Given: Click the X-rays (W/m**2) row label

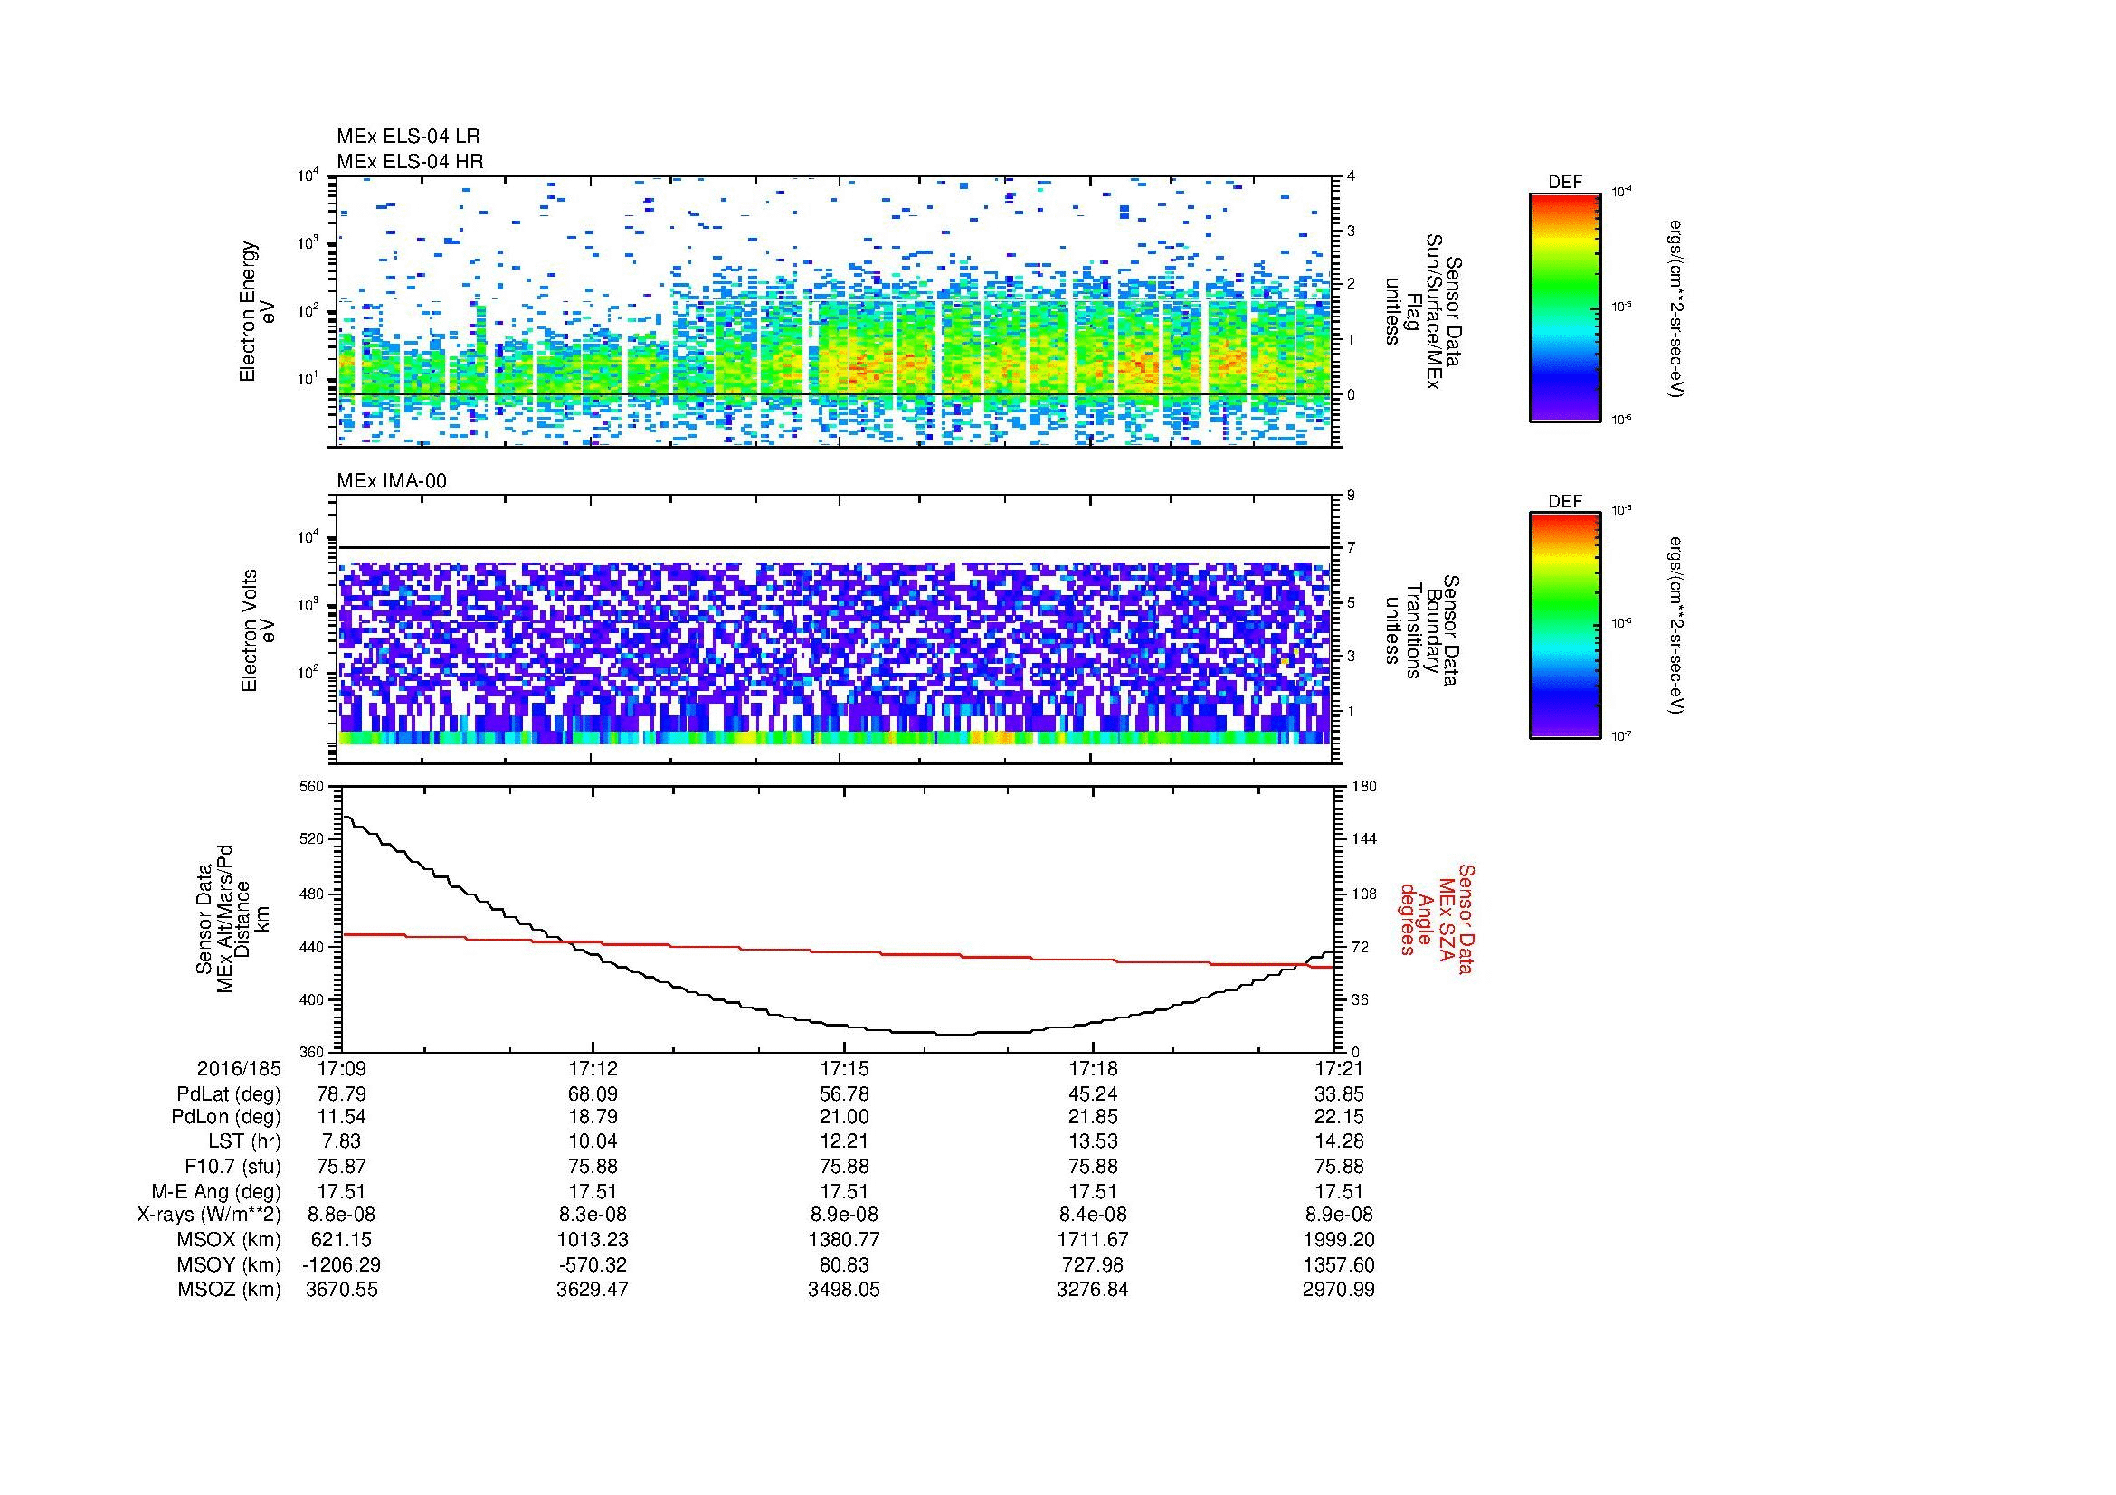Looking at the screenshot, I should click(208, 1215).
